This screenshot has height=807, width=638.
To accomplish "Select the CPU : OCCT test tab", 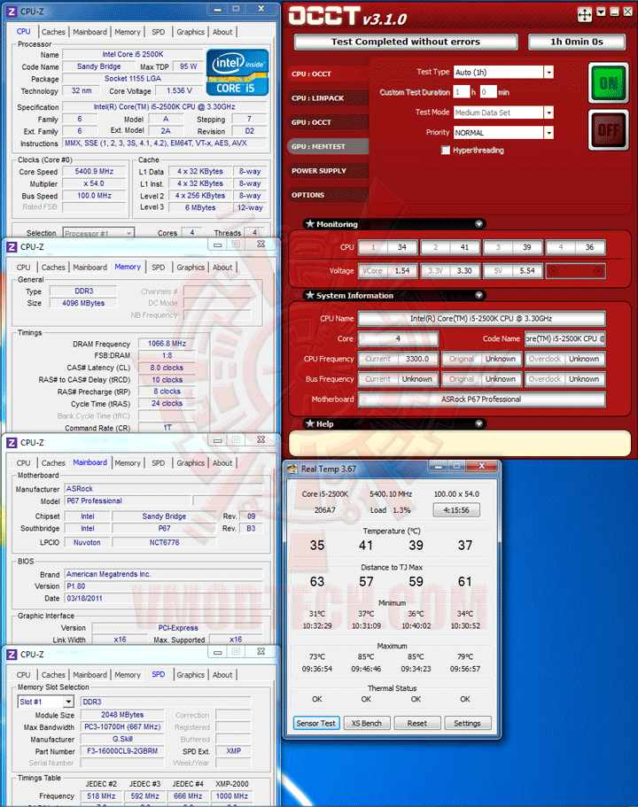I will pyautogui.click(x=329, y=74).
